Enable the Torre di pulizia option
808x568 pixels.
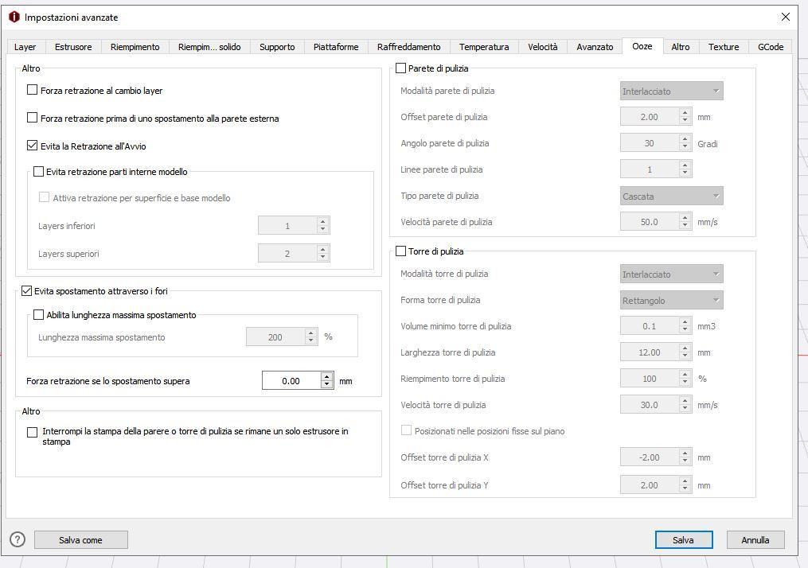click(401, 251)
